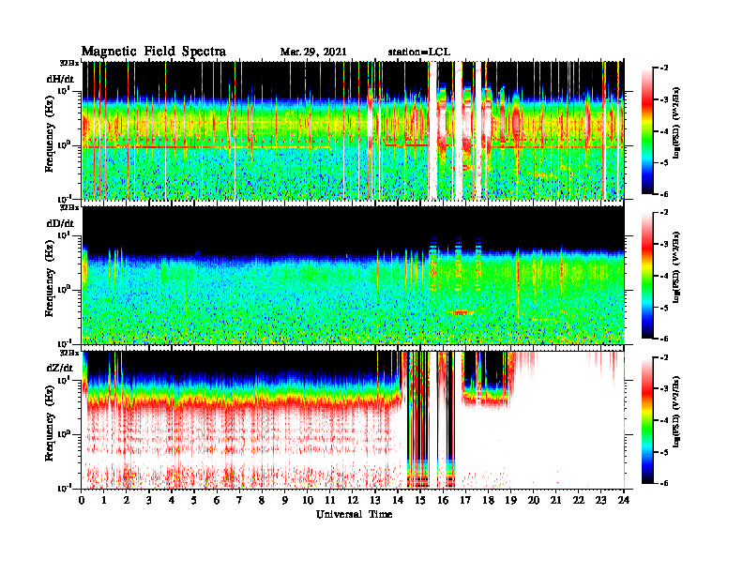Click the hour "2" tick label on time axis
Viewport: 743px width, 574px height.
(127, 501)
